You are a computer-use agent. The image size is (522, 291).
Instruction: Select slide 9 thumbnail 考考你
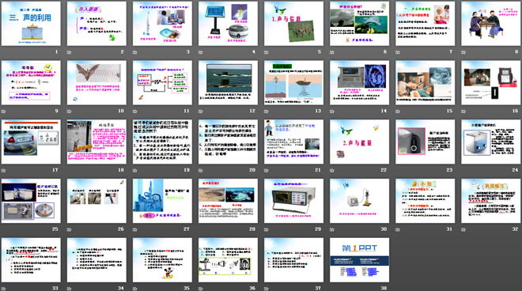click(x=31, y=82)
